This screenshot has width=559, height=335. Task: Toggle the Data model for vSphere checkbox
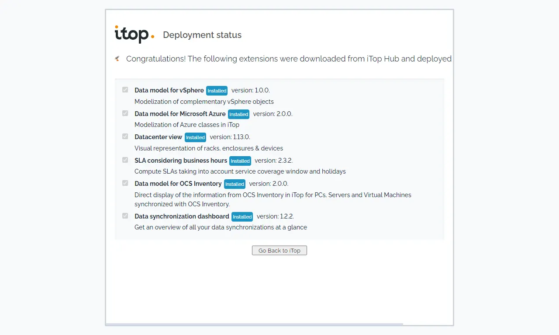click(125, 90)
